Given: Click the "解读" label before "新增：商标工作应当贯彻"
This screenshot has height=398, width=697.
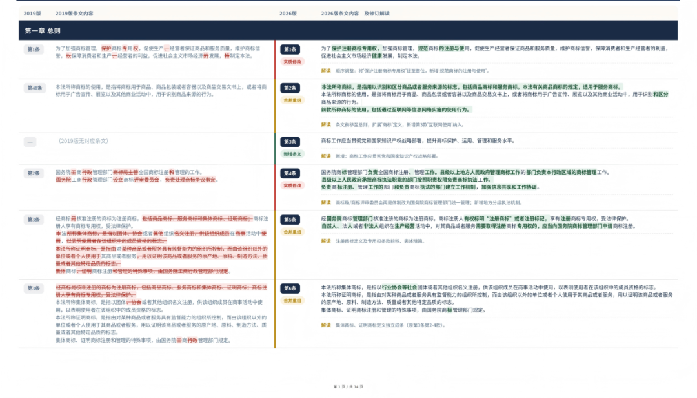Looking at the screenshot, I should click(x=326, y=156).
